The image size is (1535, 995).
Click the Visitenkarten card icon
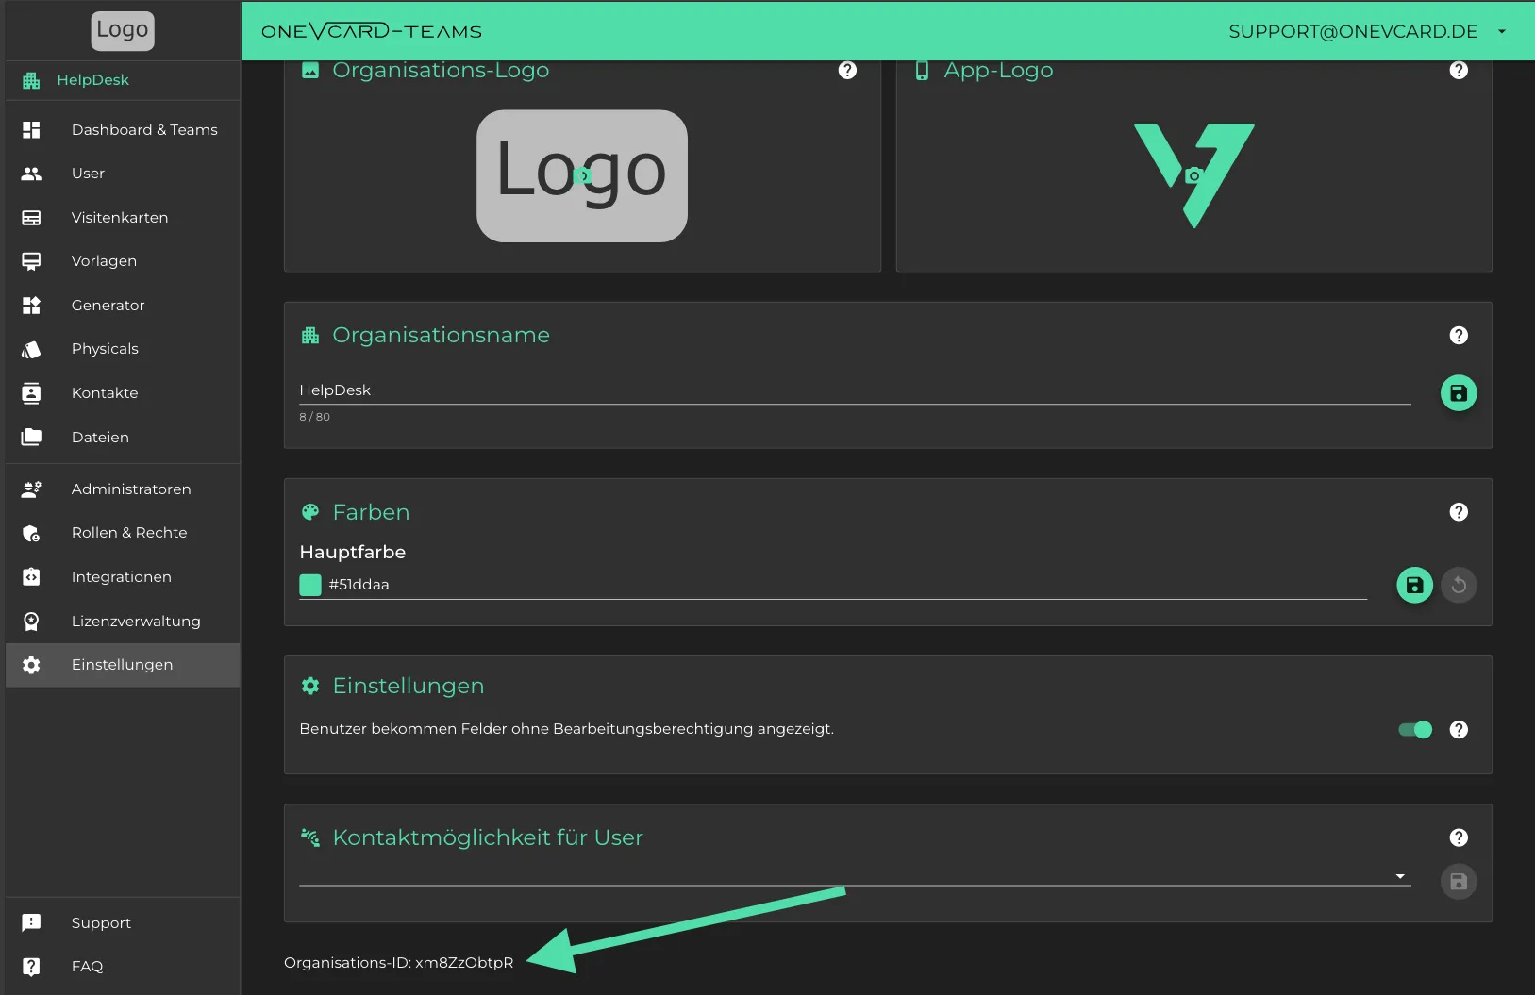click(31, 218)
